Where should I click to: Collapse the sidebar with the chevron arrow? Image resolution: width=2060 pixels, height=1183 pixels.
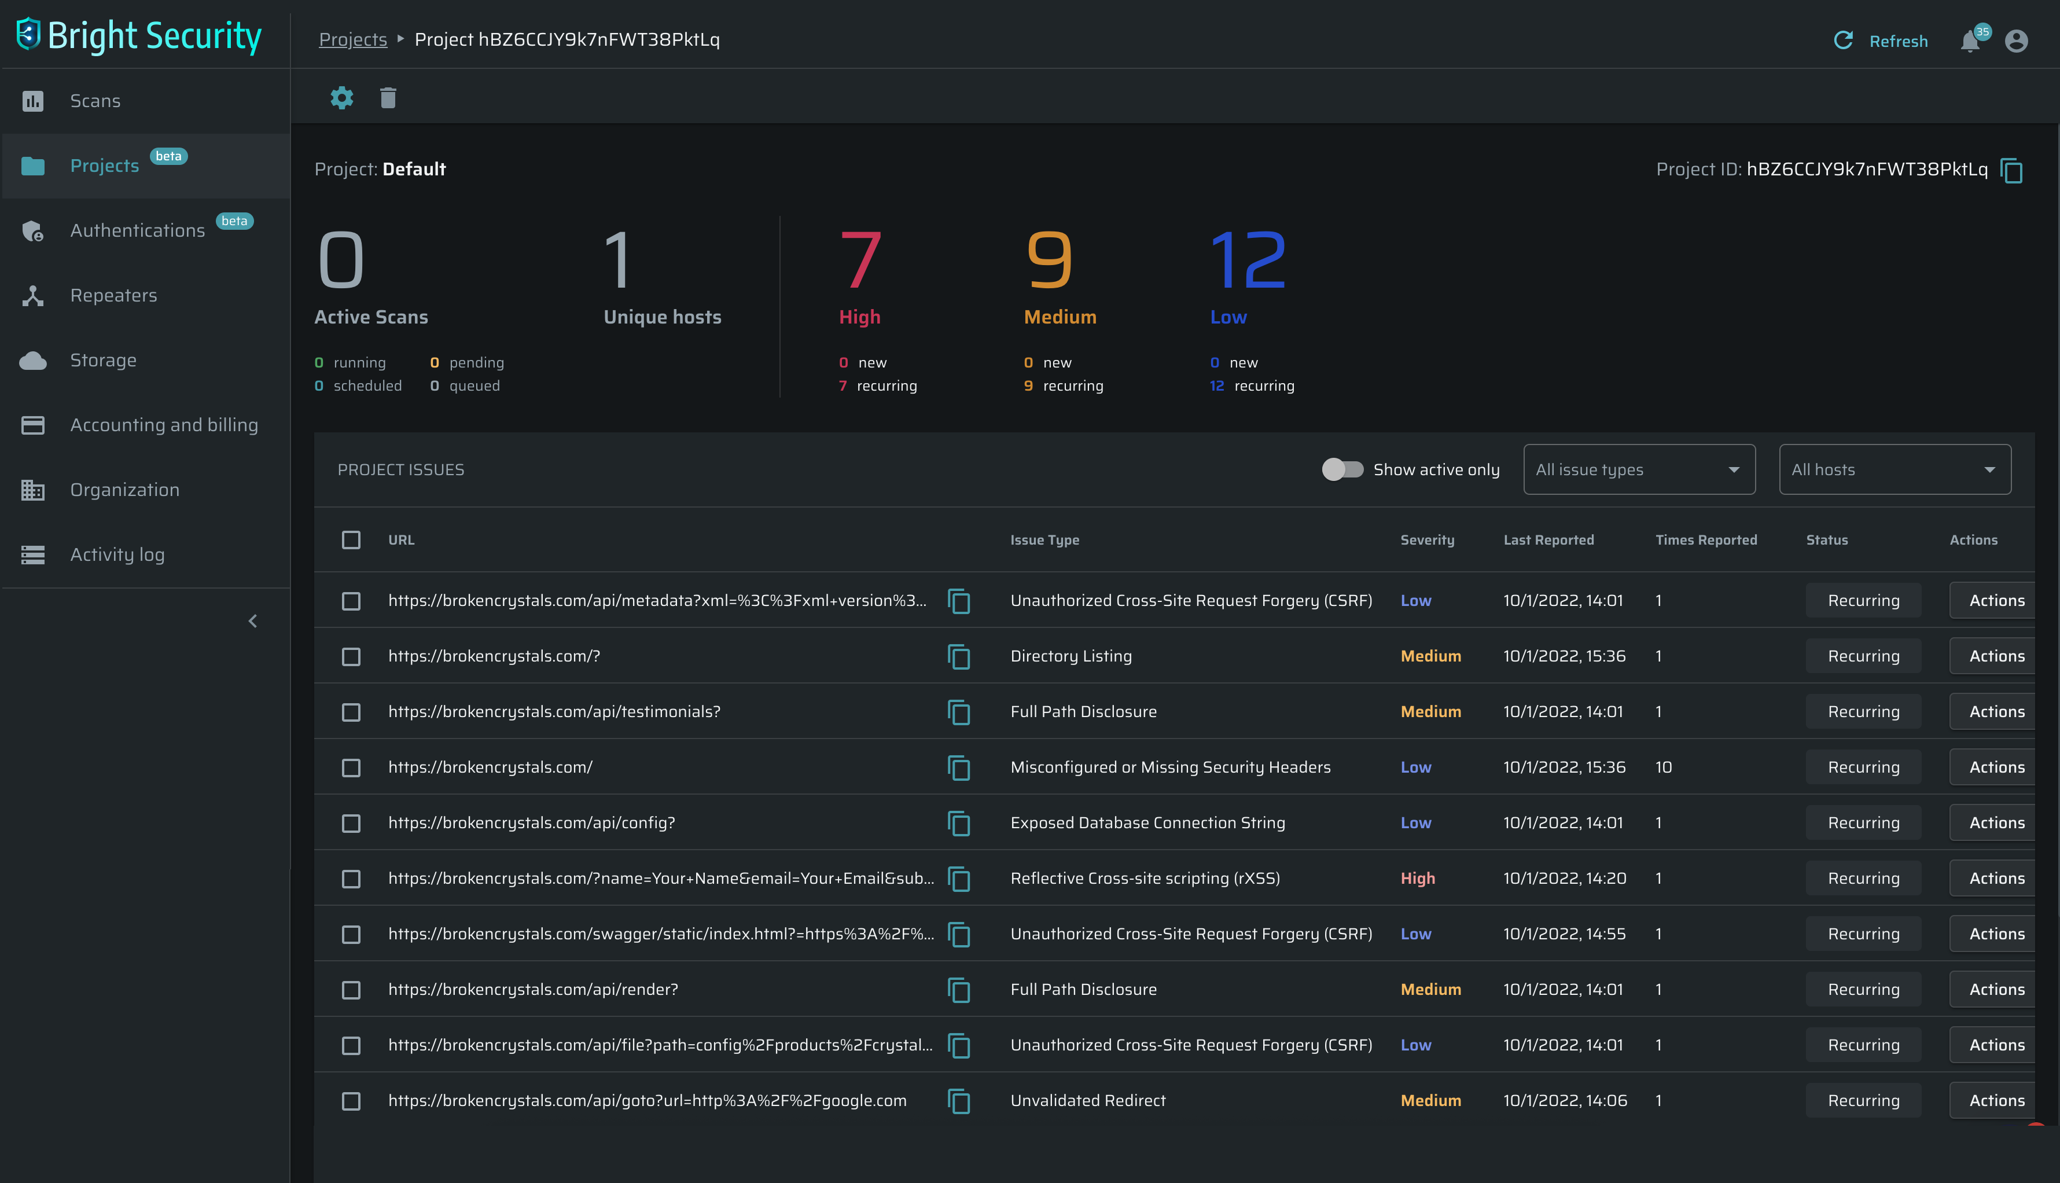pyautogui.click(x=253, y=622)
